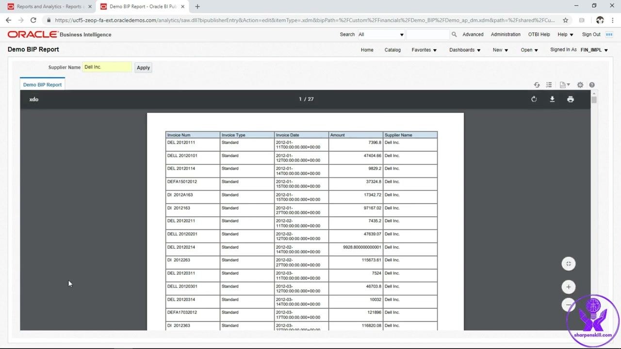Open the report parameters list icon
Image resolution: width=621 pixels, height=349 pixels.
[549, 85]
